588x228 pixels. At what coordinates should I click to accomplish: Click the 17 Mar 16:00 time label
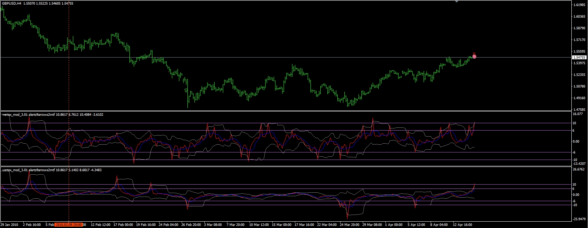[304, 224]
